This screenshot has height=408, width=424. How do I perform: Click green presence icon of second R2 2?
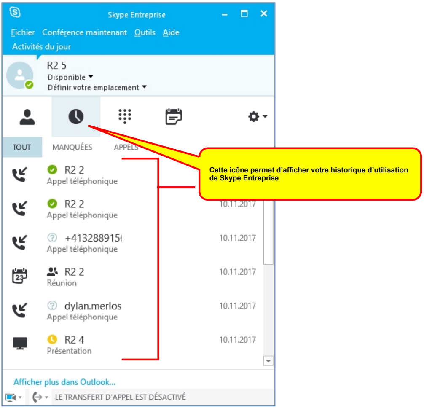[x=52, y=204]
